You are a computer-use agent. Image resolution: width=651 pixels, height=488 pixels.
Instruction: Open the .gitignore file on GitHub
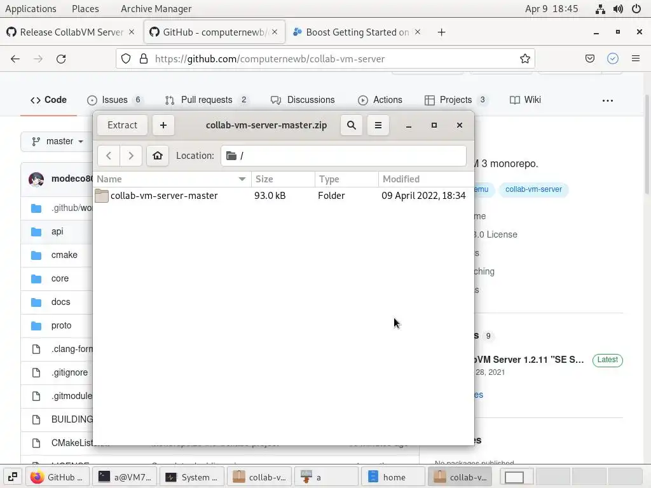coord(69,372)
